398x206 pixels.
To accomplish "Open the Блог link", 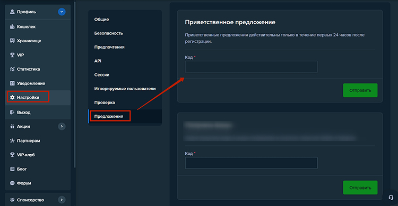I will [x=38, y=169].
